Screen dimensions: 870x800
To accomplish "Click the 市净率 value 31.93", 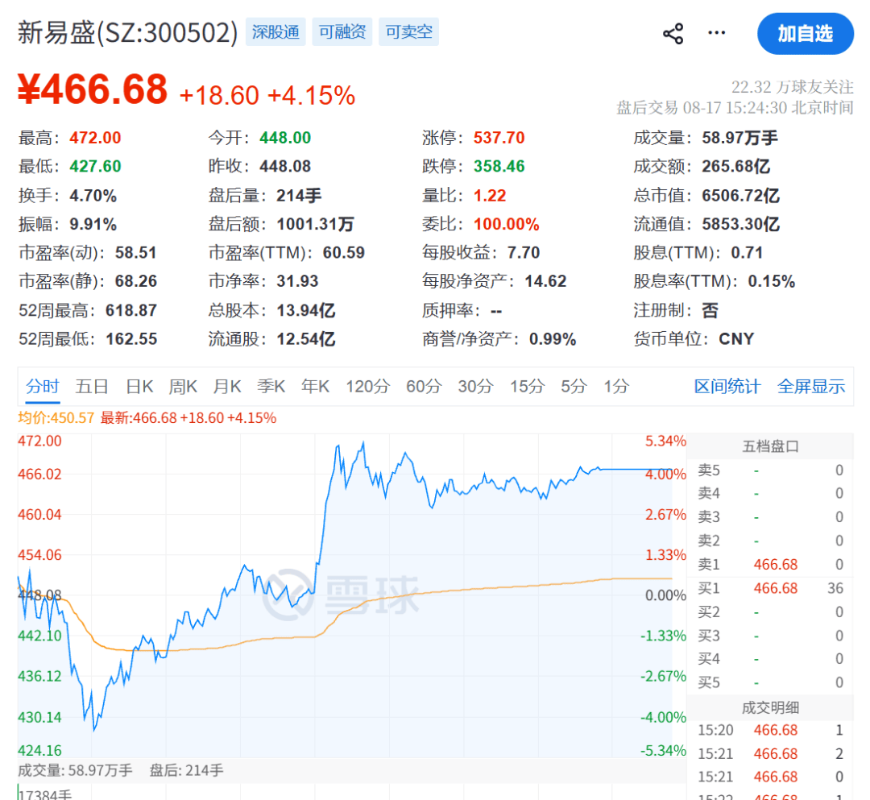I will click(297, 281).
